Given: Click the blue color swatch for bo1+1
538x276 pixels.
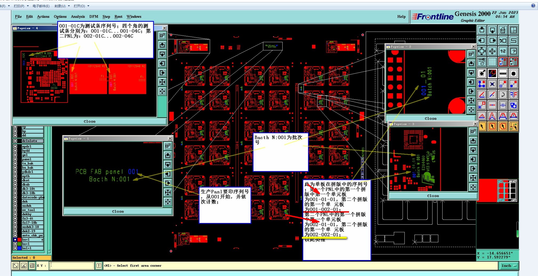Looking at the screenshot, I should click(x=19, y=248).
